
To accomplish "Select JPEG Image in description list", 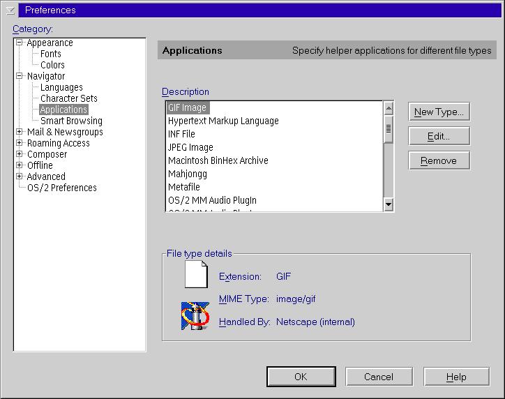I will pyautogui.click(x=190, y=147).
